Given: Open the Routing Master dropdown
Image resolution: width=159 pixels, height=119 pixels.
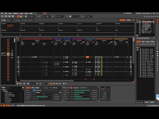Looking at the screenshot, I should [60, 93].
